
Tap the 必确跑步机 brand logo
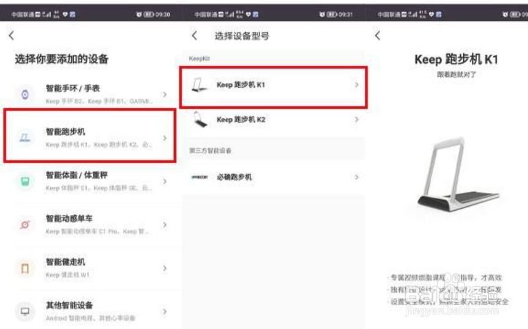pos(200,177)
